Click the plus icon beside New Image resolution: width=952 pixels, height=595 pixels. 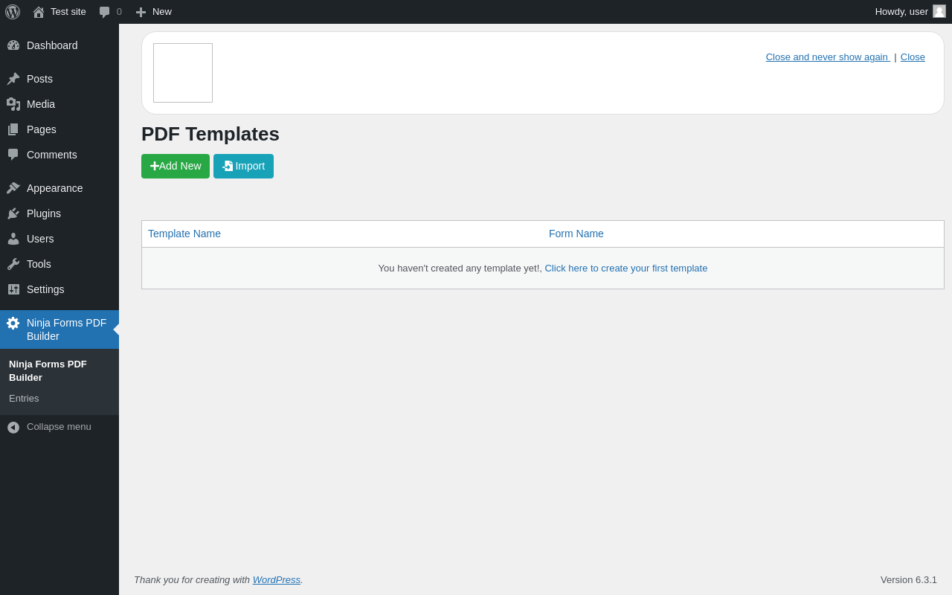(x=141, y=12)
